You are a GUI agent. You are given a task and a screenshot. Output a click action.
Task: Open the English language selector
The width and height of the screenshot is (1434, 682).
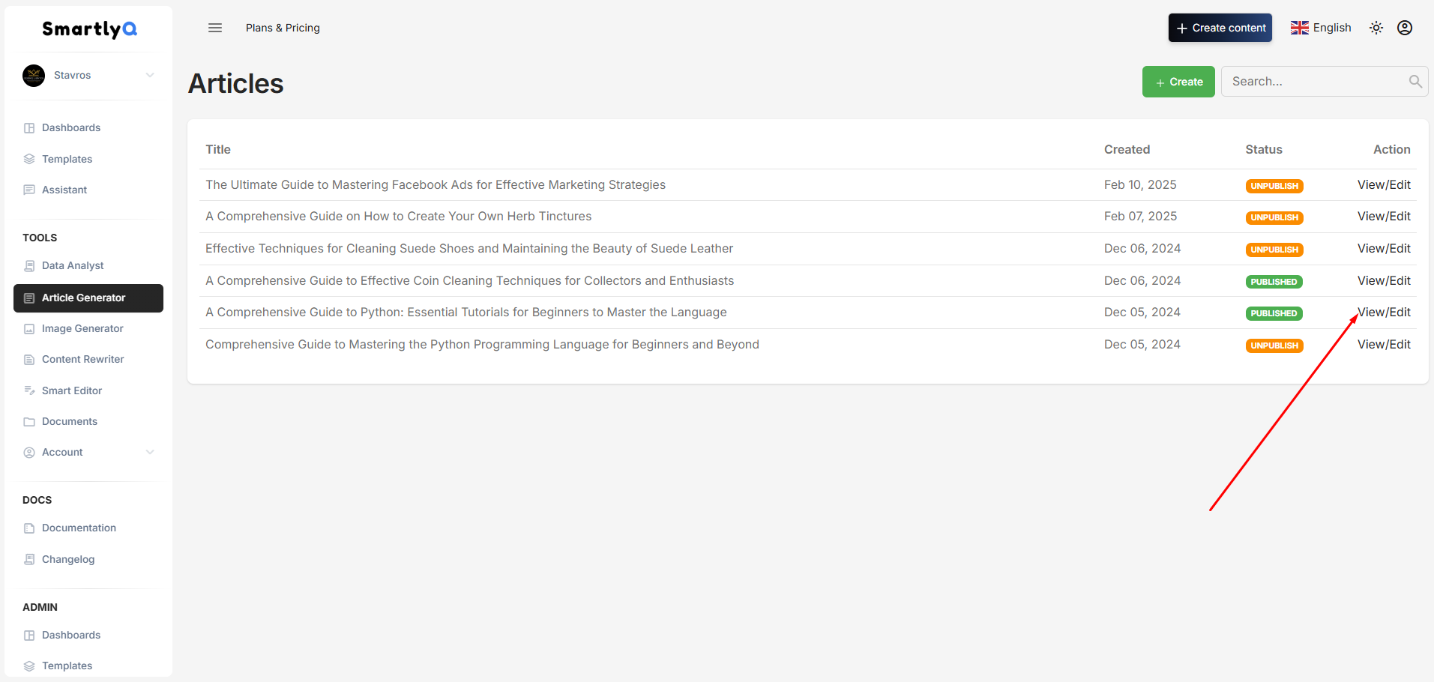coord(1321,28)
